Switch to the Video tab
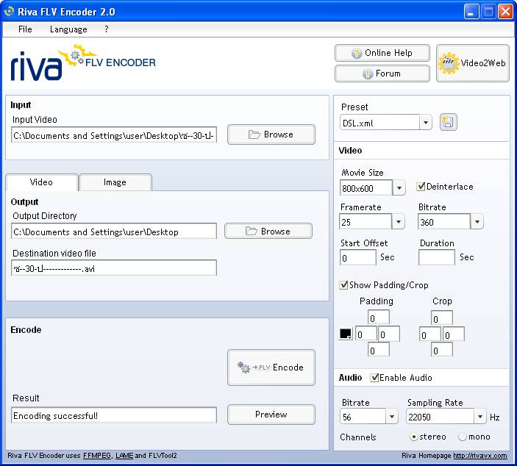 coord(41,182)
